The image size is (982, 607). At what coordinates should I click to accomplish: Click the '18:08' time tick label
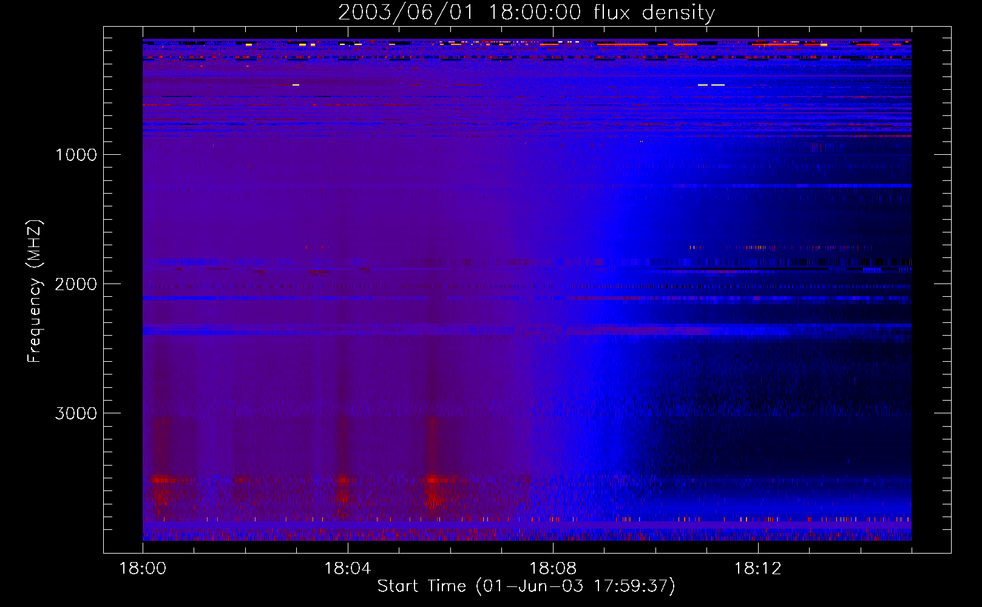[552, 569]
